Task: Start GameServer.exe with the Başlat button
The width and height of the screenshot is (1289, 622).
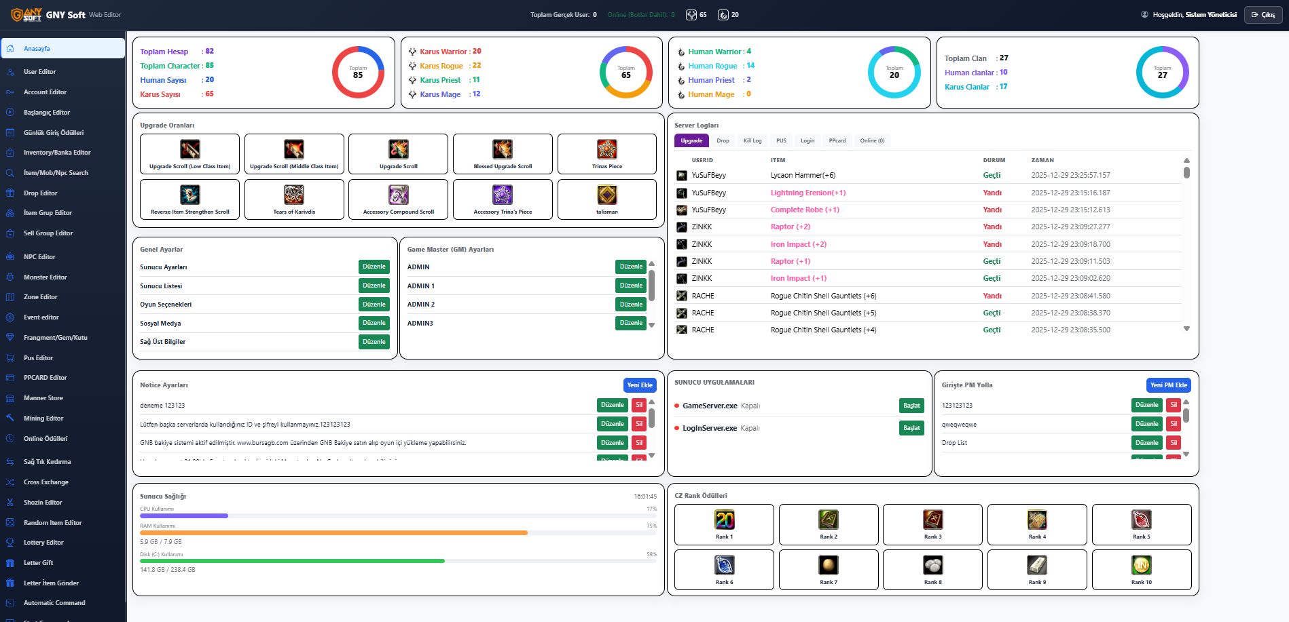Action: 911,406
